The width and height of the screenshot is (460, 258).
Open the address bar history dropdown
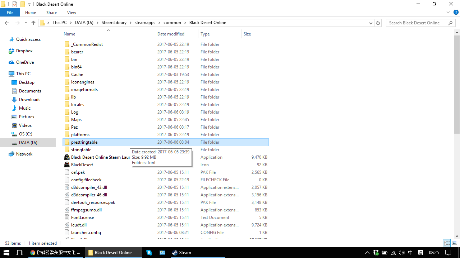(371, 23)
